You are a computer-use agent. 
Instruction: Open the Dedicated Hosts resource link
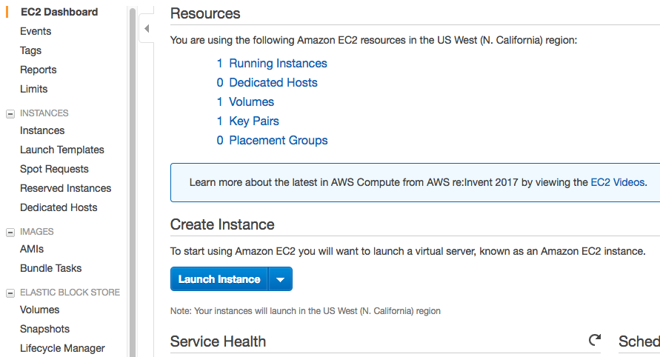(273, 83)
